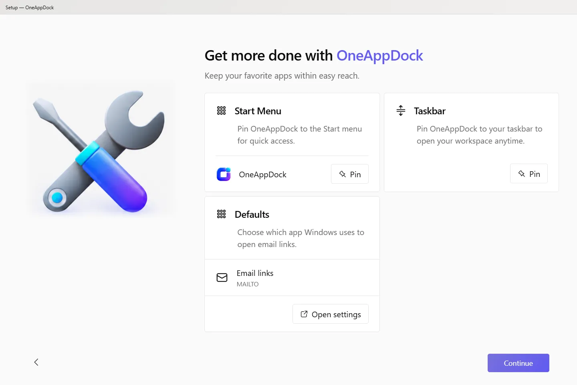This screenshot has width=577, height=385.
Task: Click the Taskbar heading
Action: point(430,111)
